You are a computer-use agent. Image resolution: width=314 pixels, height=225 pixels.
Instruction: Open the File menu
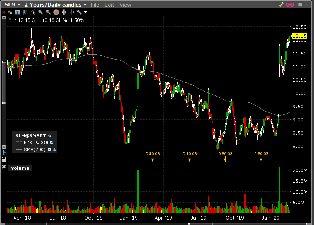tap(95, 5)
